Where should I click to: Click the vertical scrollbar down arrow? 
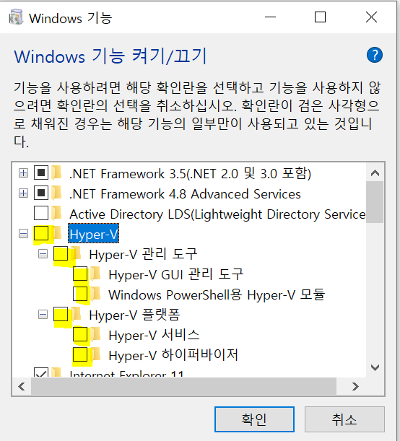point(375,367)
